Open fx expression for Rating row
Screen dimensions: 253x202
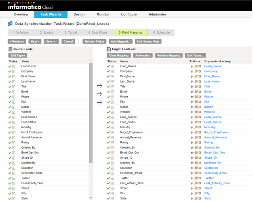point(192,142)
